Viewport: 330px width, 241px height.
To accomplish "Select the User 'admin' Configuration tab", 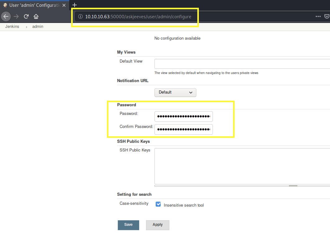I will coord(34,5).
